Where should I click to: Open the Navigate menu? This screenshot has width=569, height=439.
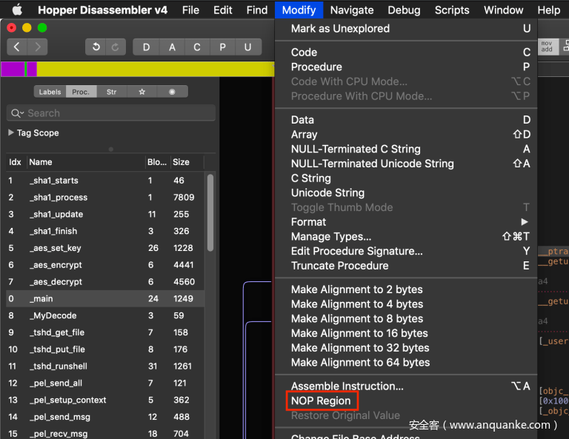tap(352, 10)
